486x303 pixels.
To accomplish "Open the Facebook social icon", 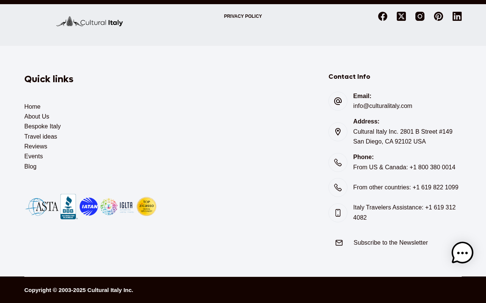I will (383, 16).
